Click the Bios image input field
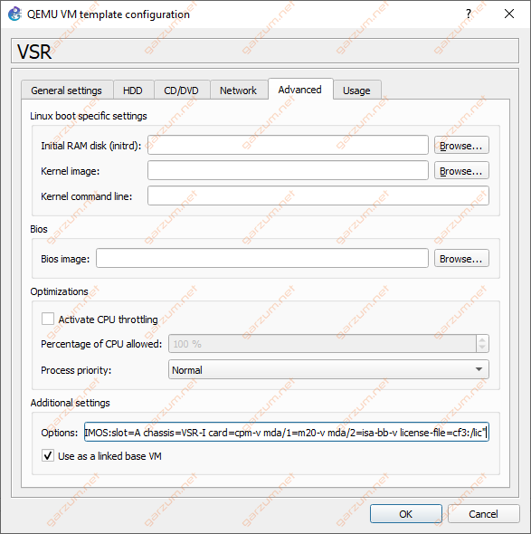Viewport: 531px width, 534px height. (x=262, y=259)
